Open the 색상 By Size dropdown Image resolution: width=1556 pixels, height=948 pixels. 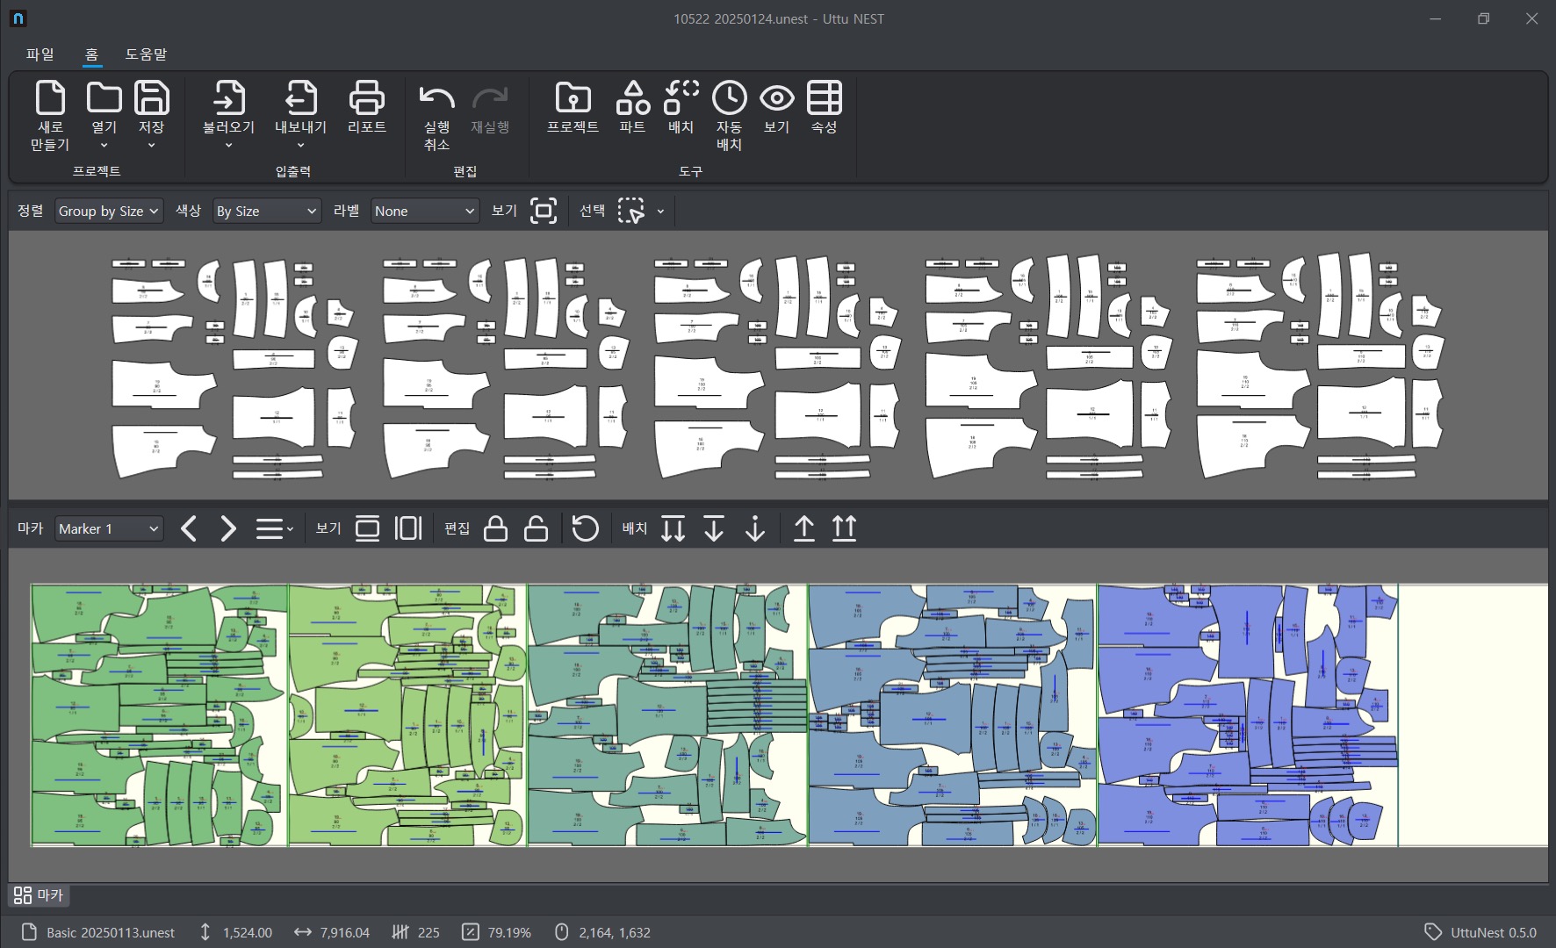click(267, 211)
